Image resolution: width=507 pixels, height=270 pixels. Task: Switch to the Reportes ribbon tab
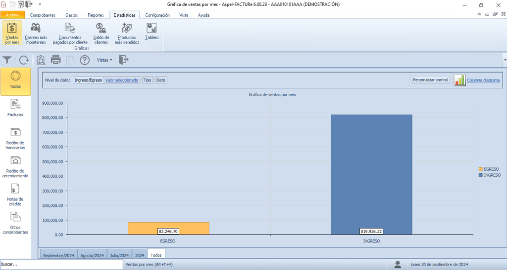pos(96,15)
